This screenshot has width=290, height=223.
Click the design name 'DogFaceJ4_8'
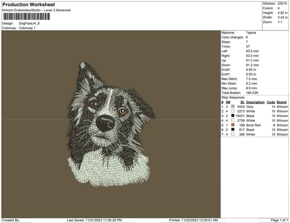(29, 23)
